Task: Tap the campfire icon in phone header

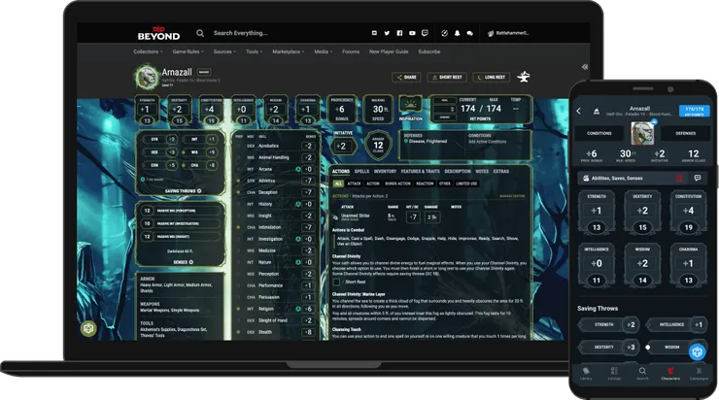Action: click(597, 112)
